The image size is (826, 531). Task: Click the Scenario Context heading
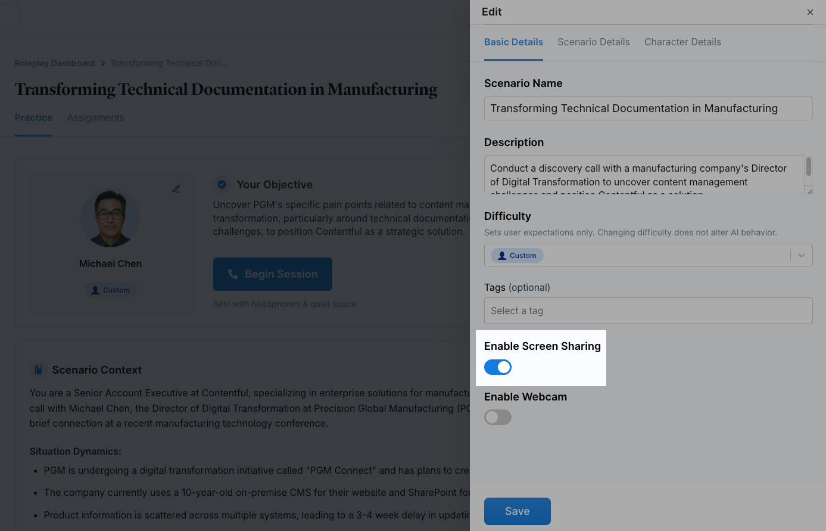[97, 370]
